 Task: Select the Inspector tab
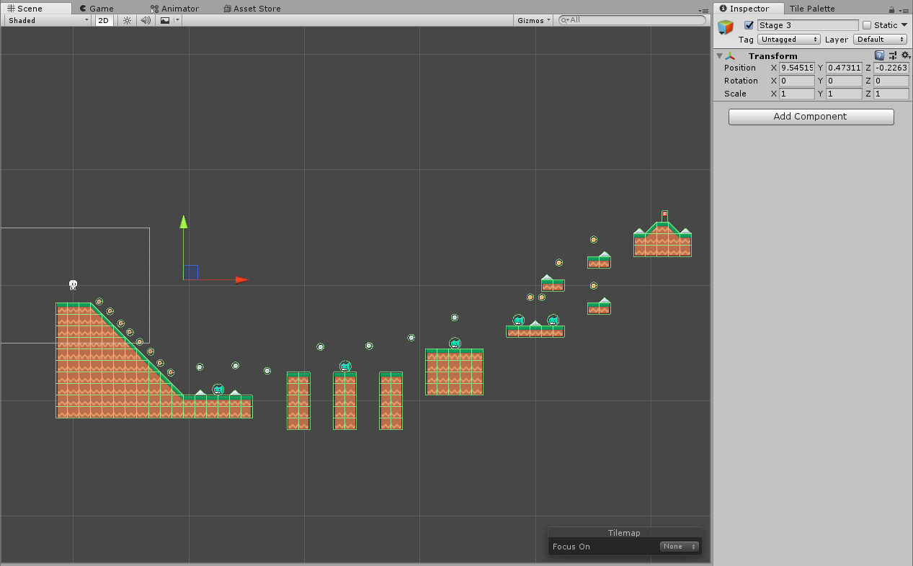[748, 9]
